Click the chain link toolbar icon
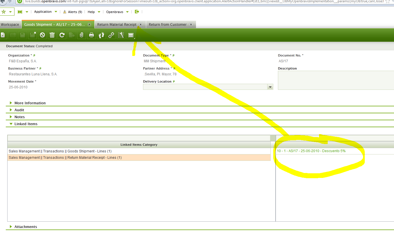The height and width of the screenshot is (235, 394). pyautogui.click(x=111, y=35)
